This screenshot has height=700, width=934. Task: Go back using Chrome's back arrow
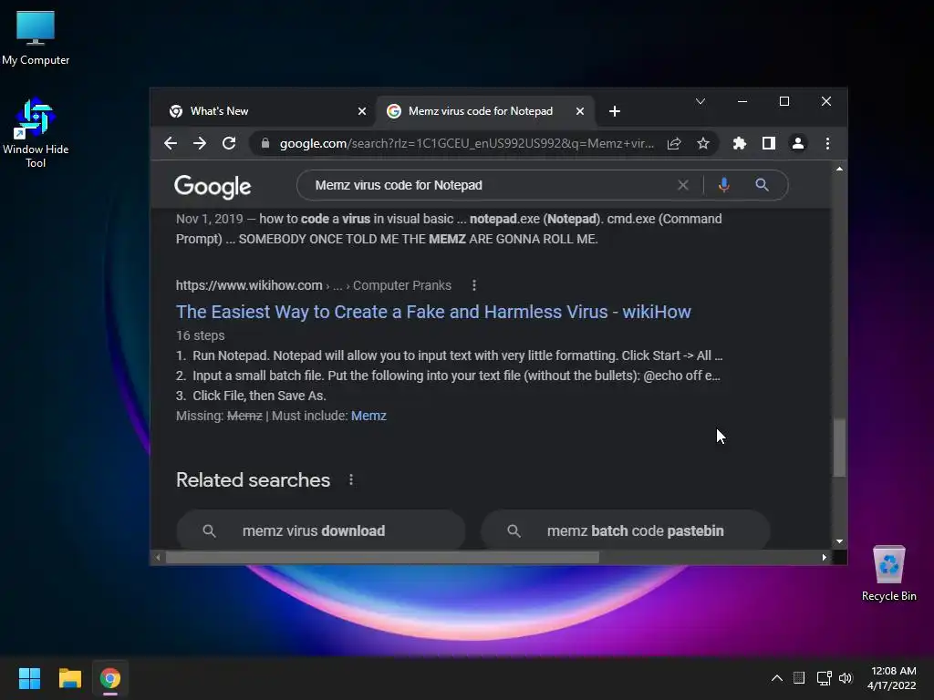[171, 143]
